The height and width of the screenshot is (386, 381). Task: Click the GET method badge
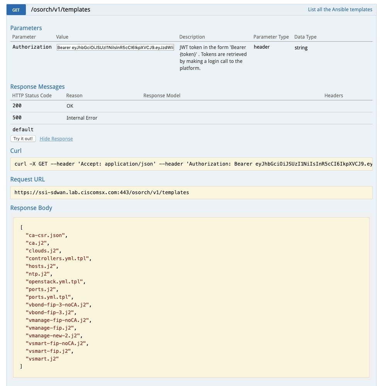pos(16,10)
